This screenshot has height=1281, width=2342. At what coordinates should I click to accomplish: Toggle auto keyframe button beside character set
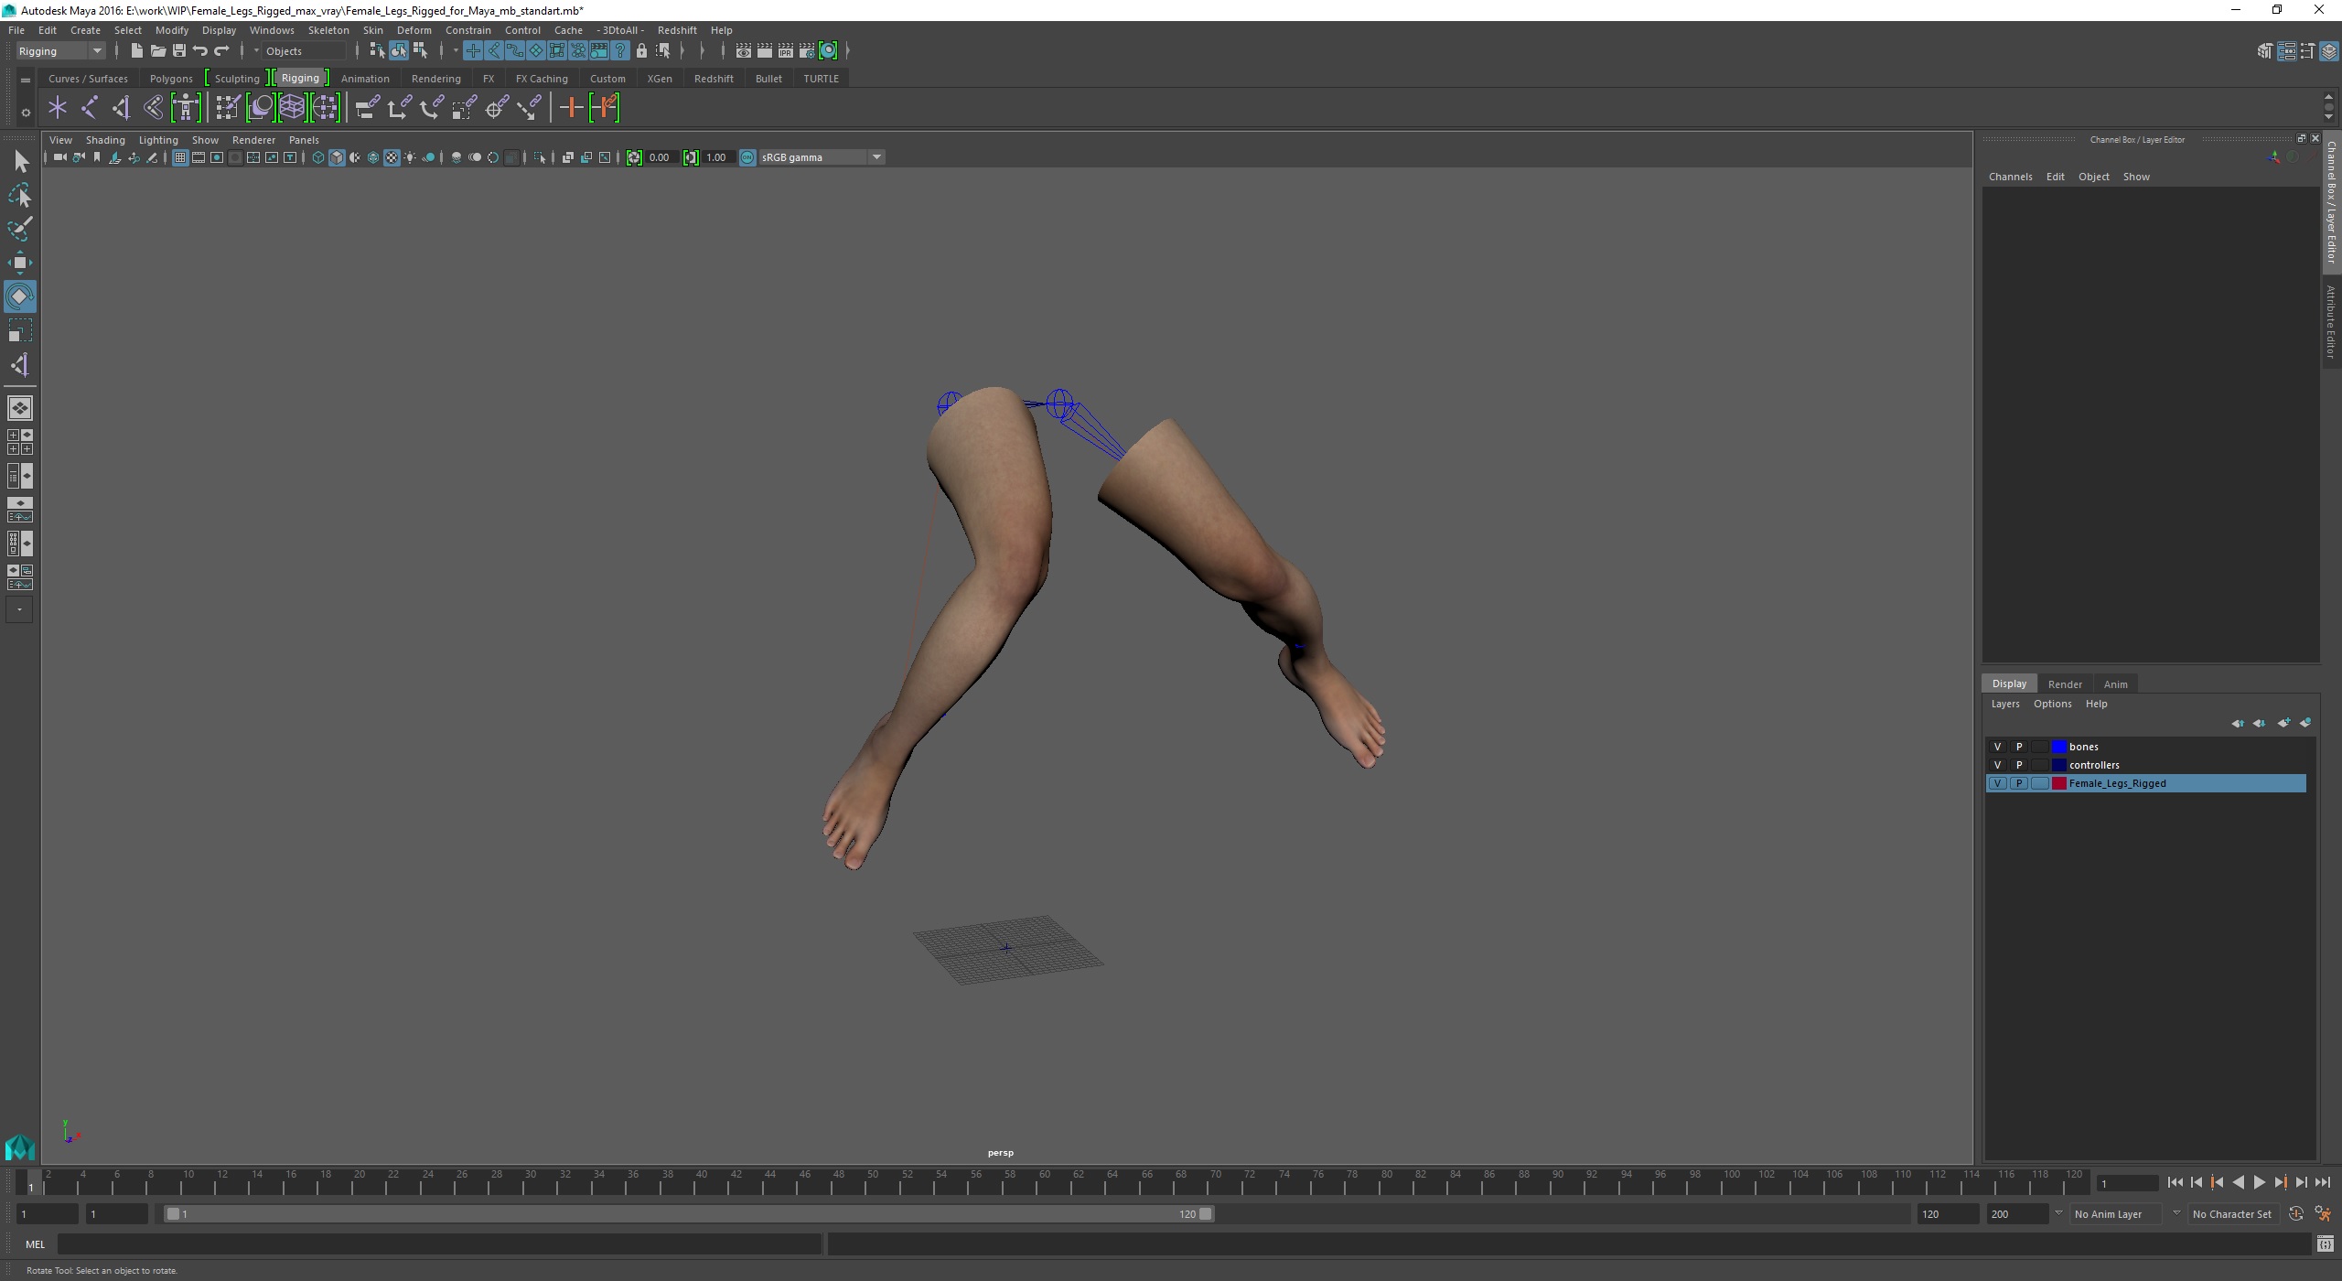2296,1214
